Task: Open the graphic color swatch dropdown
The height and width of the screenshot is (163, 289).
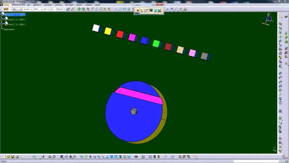Action: (x=11, y=9)
